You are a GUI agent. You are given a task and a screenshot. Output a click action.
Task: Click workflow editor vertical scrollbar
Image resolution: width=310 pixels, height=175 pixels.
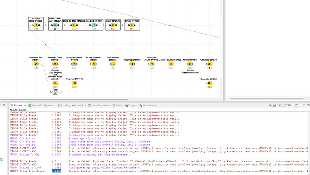click(x=221, y=48)
